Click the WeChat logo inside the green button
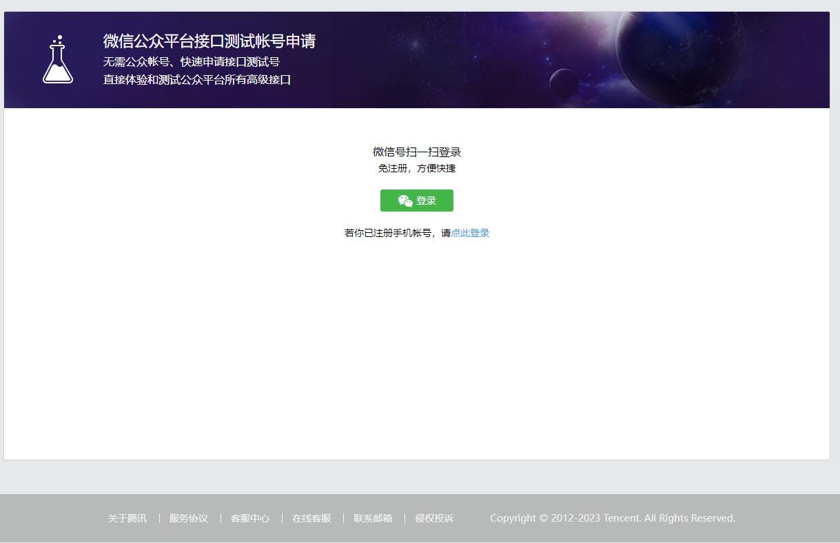The width and height of the screenshot is (840, 543). pyautogui.click(x=406, y=201)
